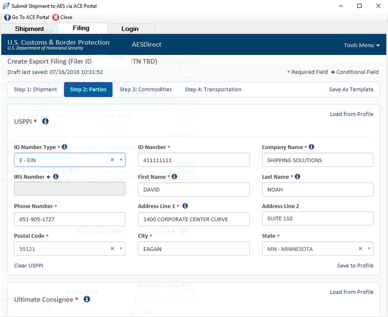Click the info icon next to USPPI heading
Image resolution: width=388 pixels, height=317 pixels.
tap(45, 121)
